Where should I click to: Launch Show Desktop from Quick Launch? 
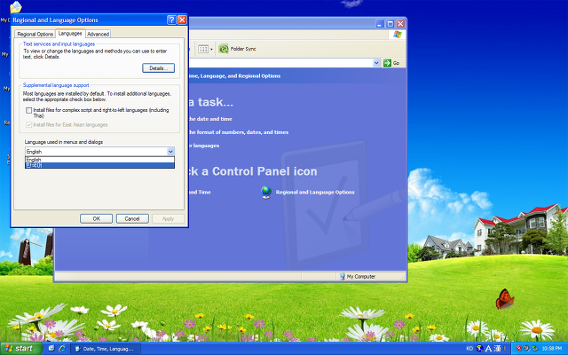(x=51, y=349)
